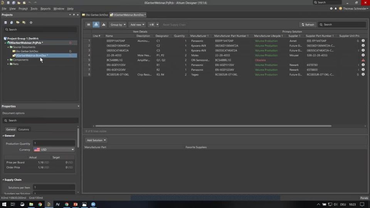Open the Add Solution dropdown
This screenshot has width=370, height=208.
pos(96,140)
